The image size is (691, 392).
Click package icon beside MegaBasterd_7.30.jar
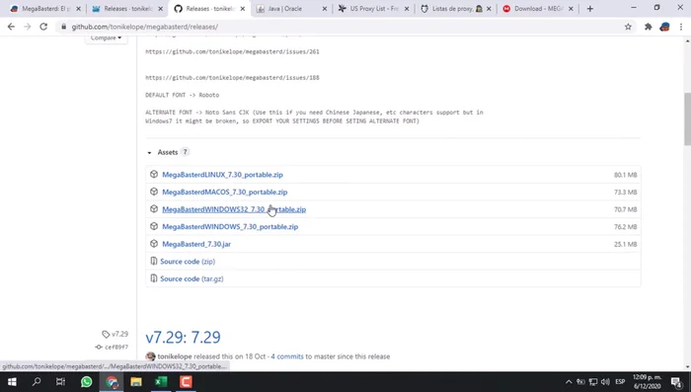[x=154, y=244]
